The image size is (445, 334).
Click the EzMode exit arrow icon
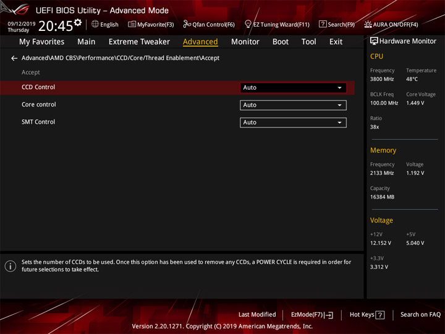[x=329, y=315]
